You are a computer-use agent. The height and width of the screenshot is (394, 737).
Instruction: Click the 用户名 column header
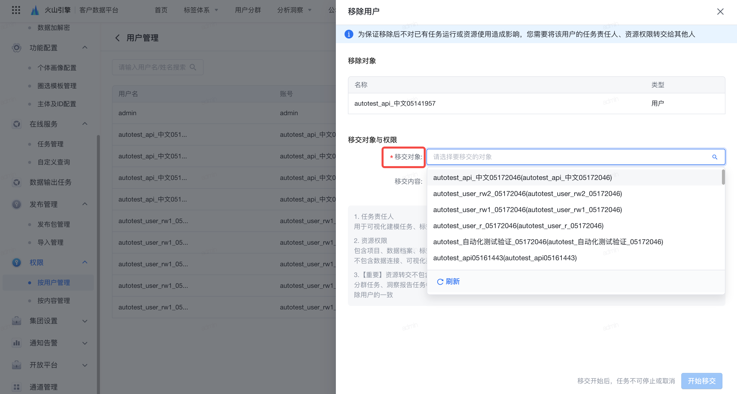tap(128, 94)
